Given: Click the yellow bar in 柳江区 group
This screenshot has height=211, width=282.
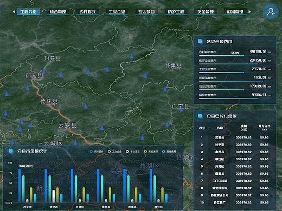Looking at the screenshot, I should pos(162,195).
